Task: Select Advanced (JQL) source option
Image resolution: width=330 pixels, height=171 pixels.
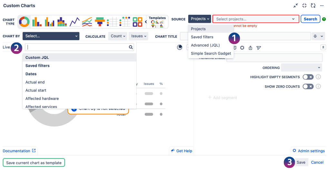Action: (x=205, y=45)
